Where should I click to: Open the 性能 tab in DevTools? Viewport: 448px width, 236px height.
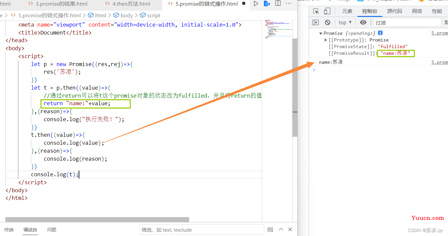coord(437,11)
